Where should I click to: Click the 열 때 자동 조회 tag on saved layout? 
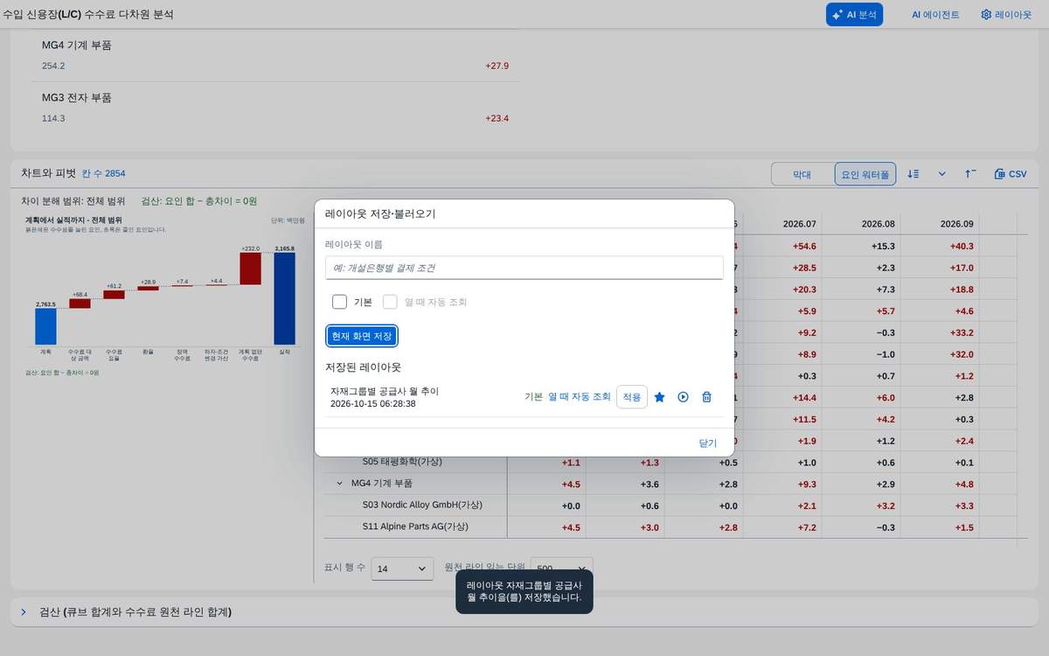pyautogui.click(x=580, y=397)
